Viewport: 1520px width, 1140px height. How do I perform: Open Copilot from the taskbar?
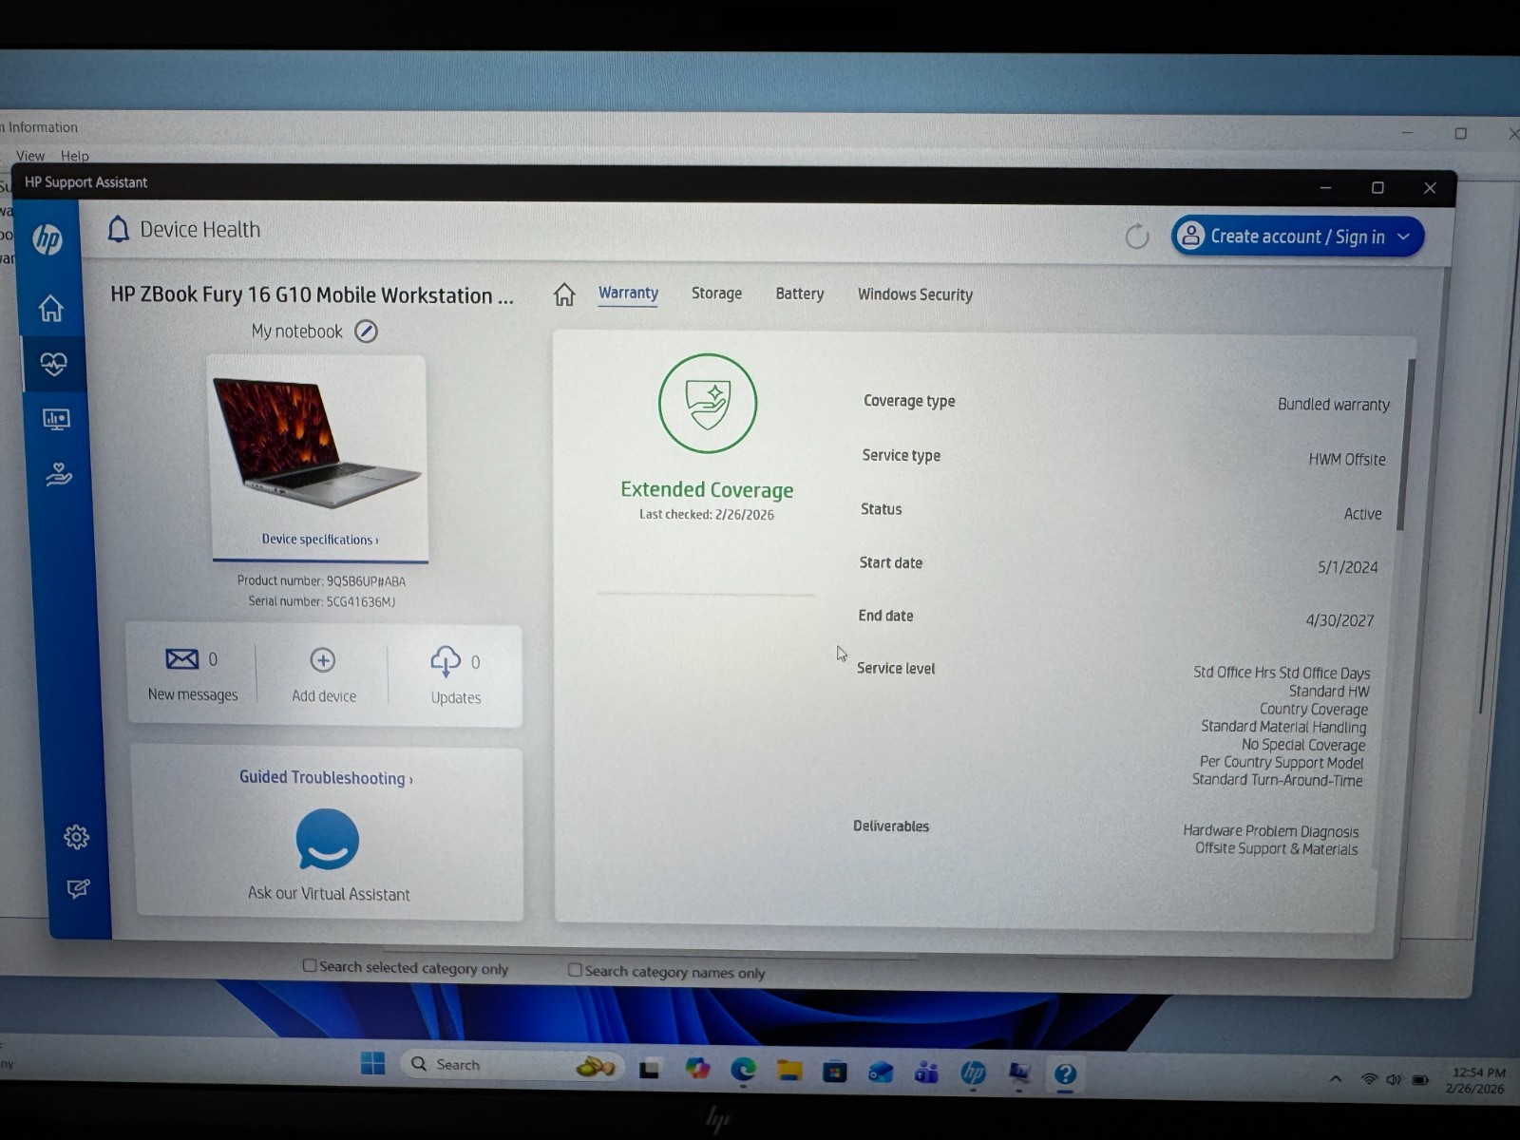[x=697, y=1069]
